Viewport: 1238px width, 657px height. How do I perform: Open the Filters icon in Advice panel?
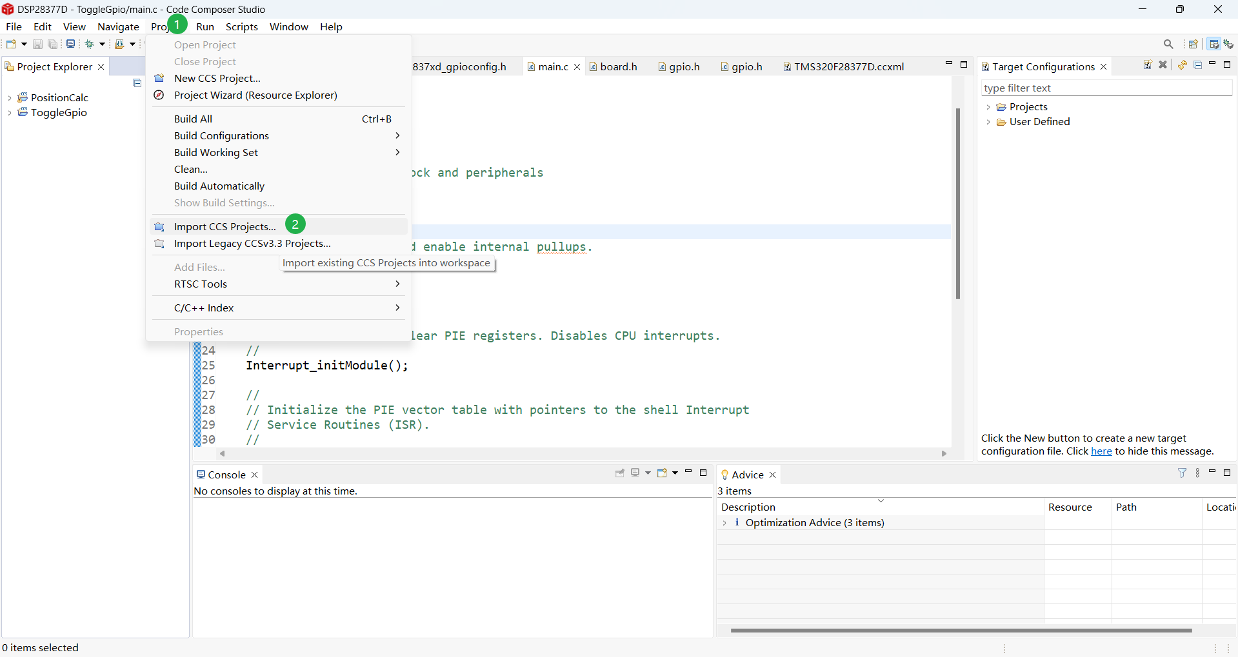pyautogui.click(x=1182, y=473)
